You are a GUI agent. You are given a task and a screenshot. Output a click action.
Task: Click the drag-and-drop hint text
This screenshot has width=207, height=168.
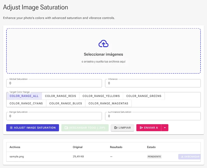(103, 61)
